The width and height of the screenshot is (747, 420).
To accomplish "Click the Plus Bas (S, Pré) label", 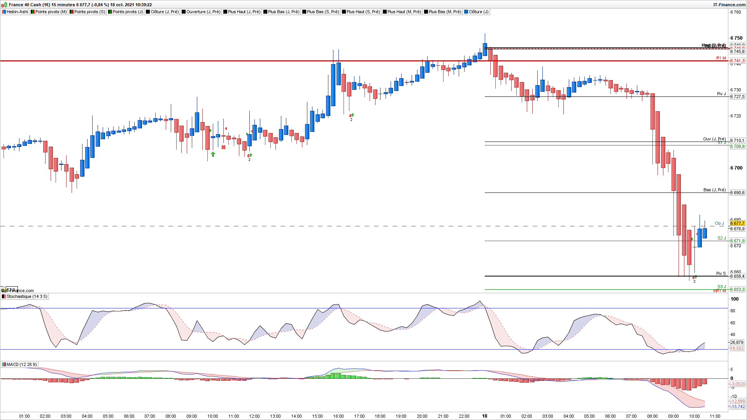I will 323,12.
